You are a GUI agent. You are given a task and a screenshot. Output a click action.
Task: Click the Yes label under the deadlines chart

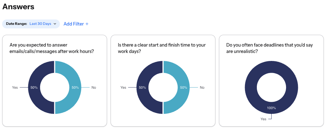point(263,119)
